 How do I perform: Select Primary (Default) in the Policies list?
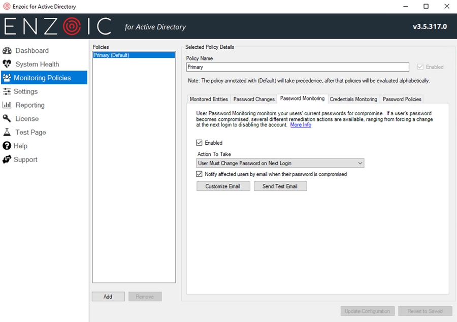click(112, 55)
